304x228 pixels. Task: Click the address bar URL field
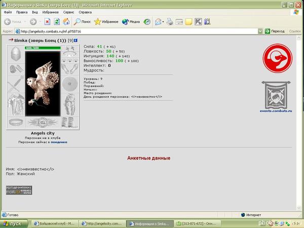click(x=136, y=31)
